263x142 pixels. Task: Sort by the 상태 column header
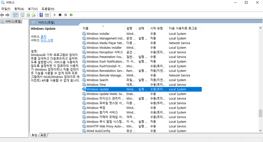[x=143, y=28]
